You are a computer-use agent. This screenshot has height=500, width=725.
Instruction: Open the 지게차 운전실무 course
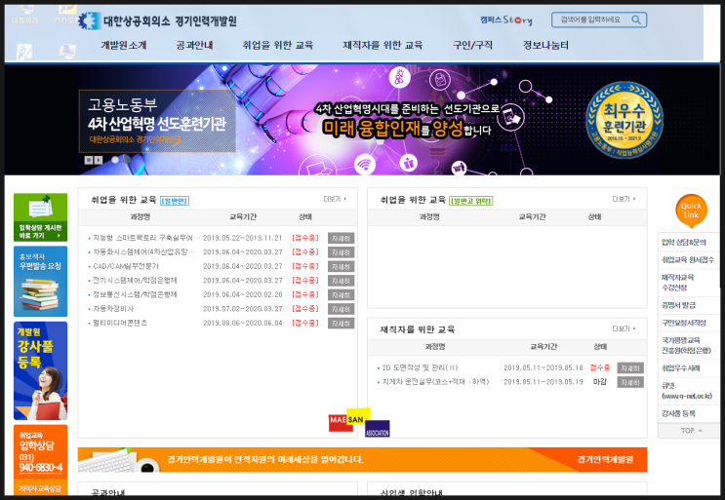click(435, 382)
